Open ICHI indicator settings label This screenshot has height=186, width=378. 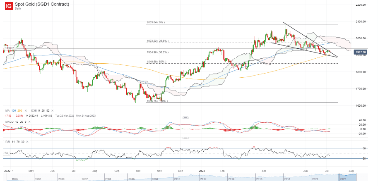coord(34,110)
